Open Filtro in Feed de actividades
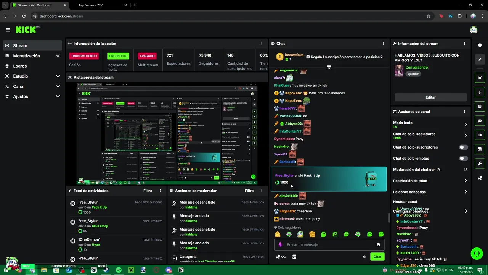 pos(148,191)
